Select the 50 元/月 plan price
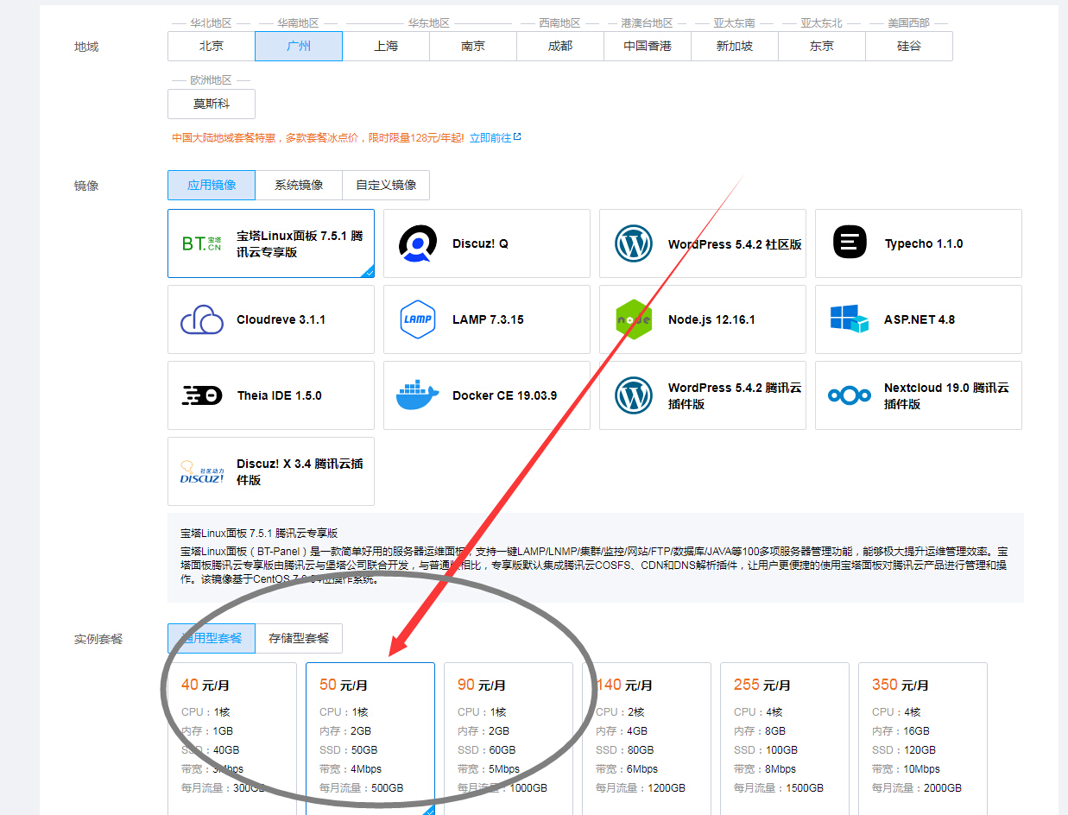This screenshot has height=815, width=1068. click(x=344, y=685)
